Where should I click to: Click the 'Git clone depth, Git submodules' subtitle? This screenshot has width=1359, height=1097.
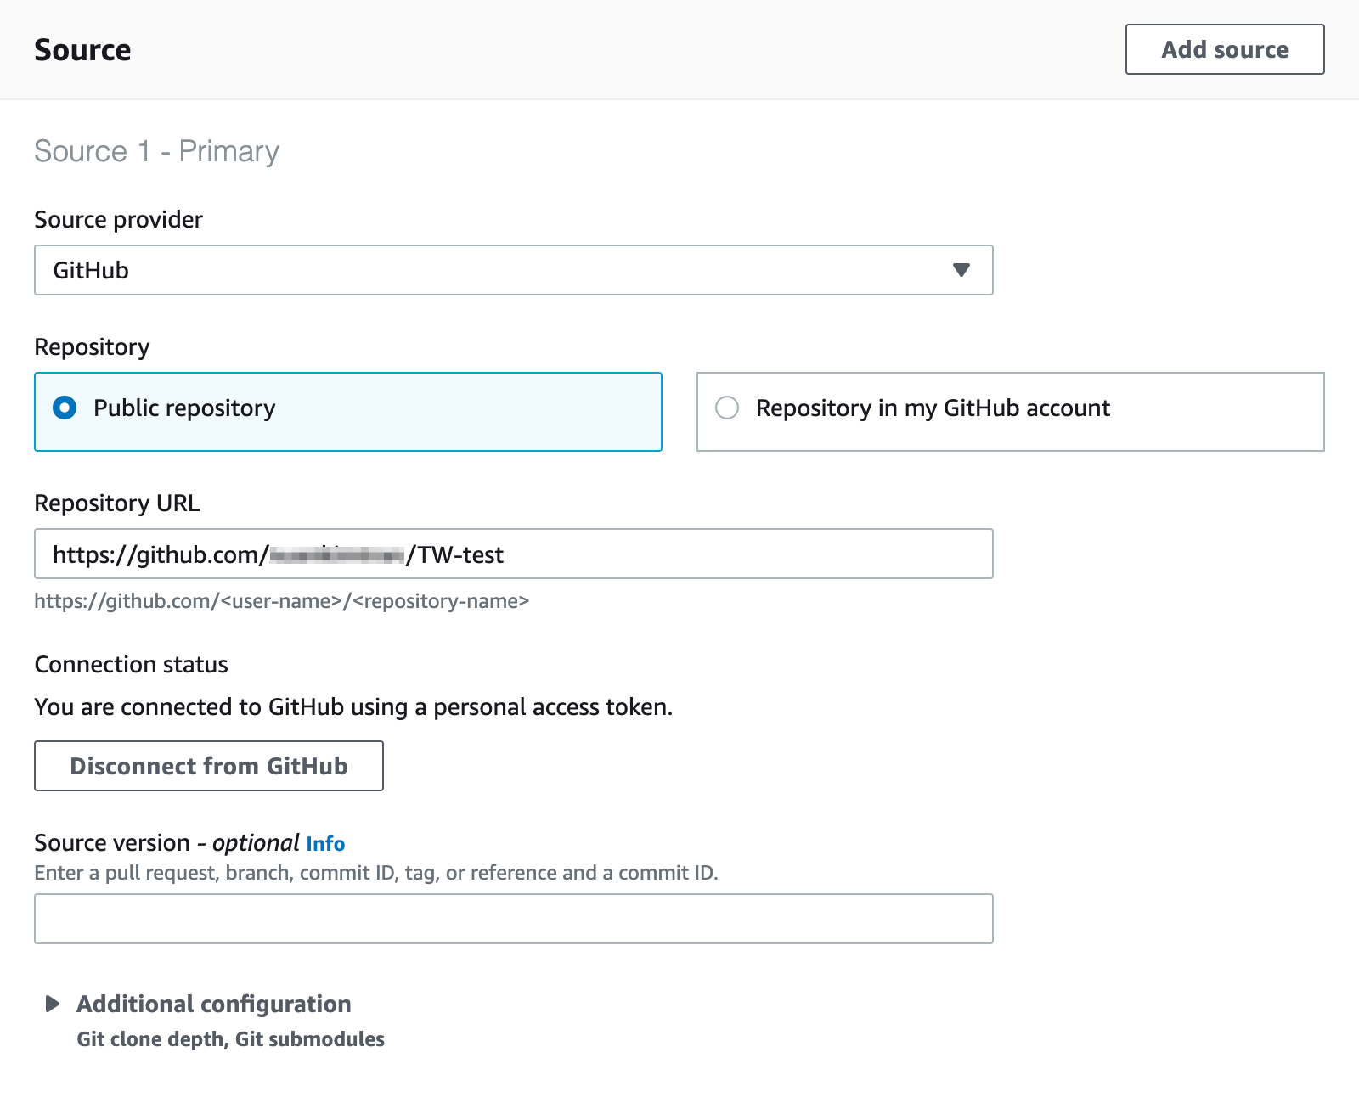tap(230, 1039)
